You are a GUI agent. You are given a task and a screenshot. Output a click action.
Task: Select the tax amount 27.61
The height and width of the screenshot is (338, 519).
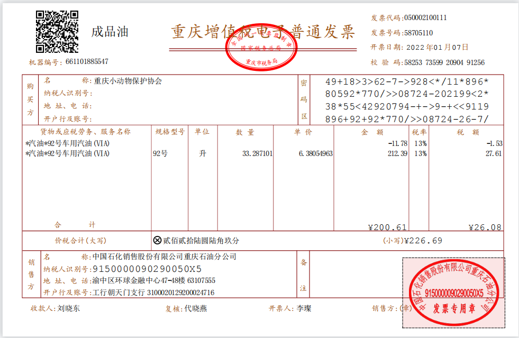click(494, 153)
